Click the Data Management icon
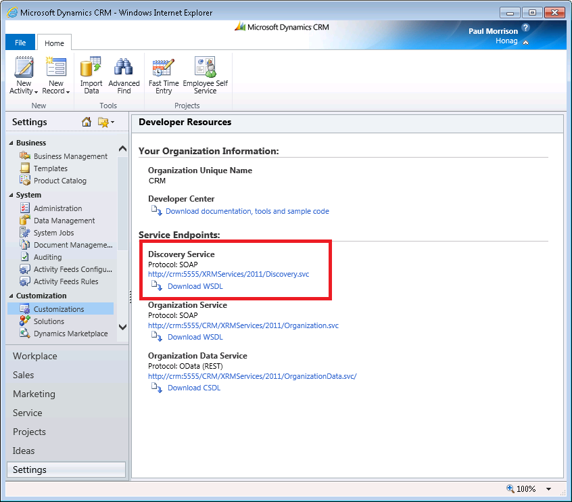 tap(25, 220)
